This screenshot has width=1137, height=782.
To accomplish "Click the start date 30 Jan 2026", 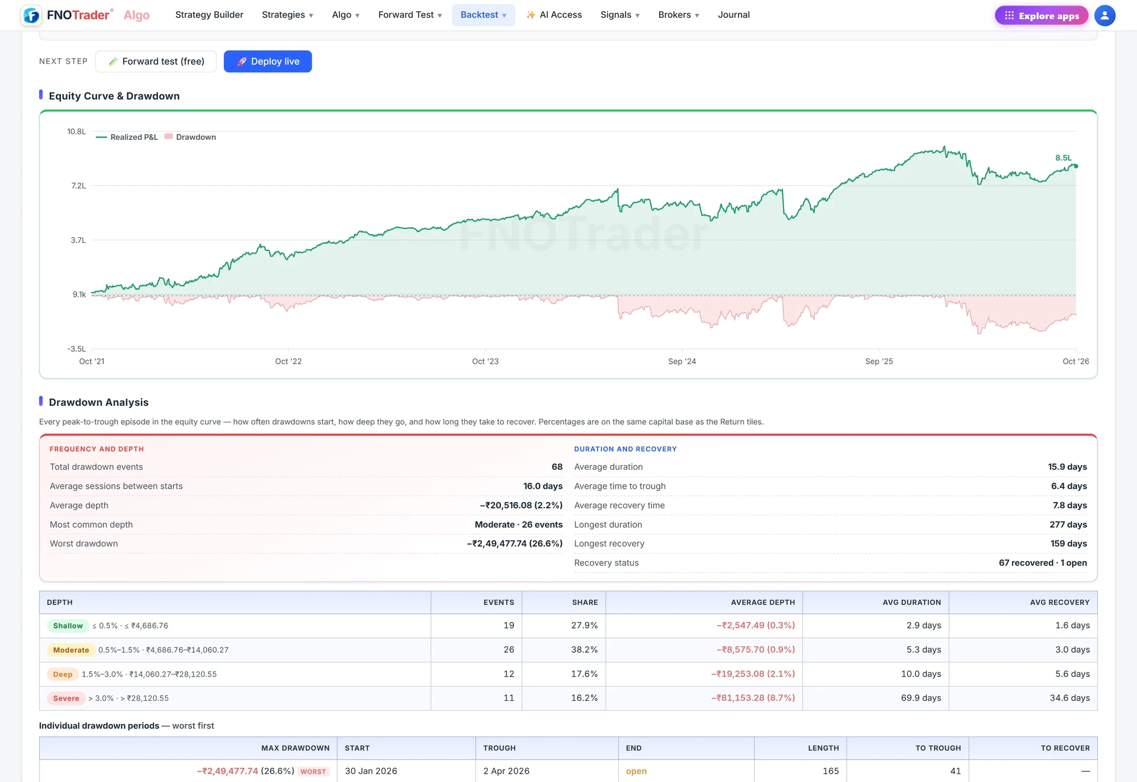I will click(x=371, y=771).
